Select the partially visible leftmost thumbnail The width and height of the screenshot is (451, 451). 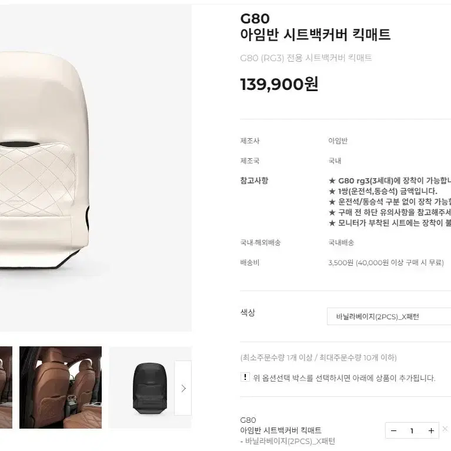click(x=6, y=387)
